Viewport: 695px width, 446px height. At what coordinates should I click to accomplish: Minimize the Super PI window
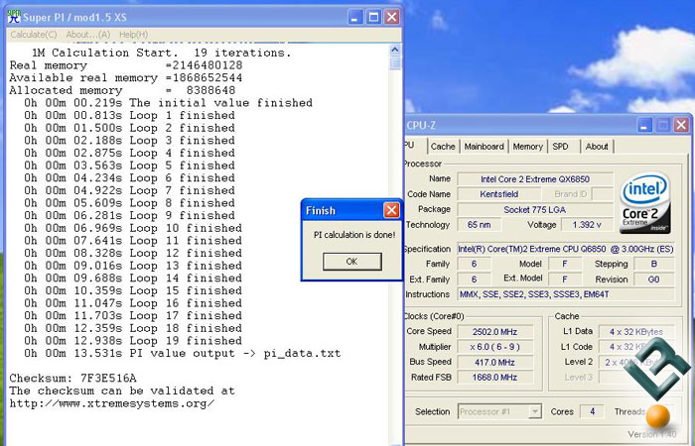[354, 17]
